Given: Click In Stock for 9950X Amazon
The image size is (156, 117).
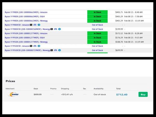Looking at the screenshot, I should [x=97, y=33].
